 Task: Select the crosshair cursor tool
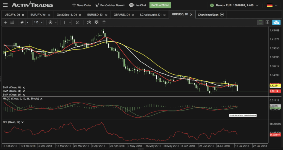click(6, 22)
